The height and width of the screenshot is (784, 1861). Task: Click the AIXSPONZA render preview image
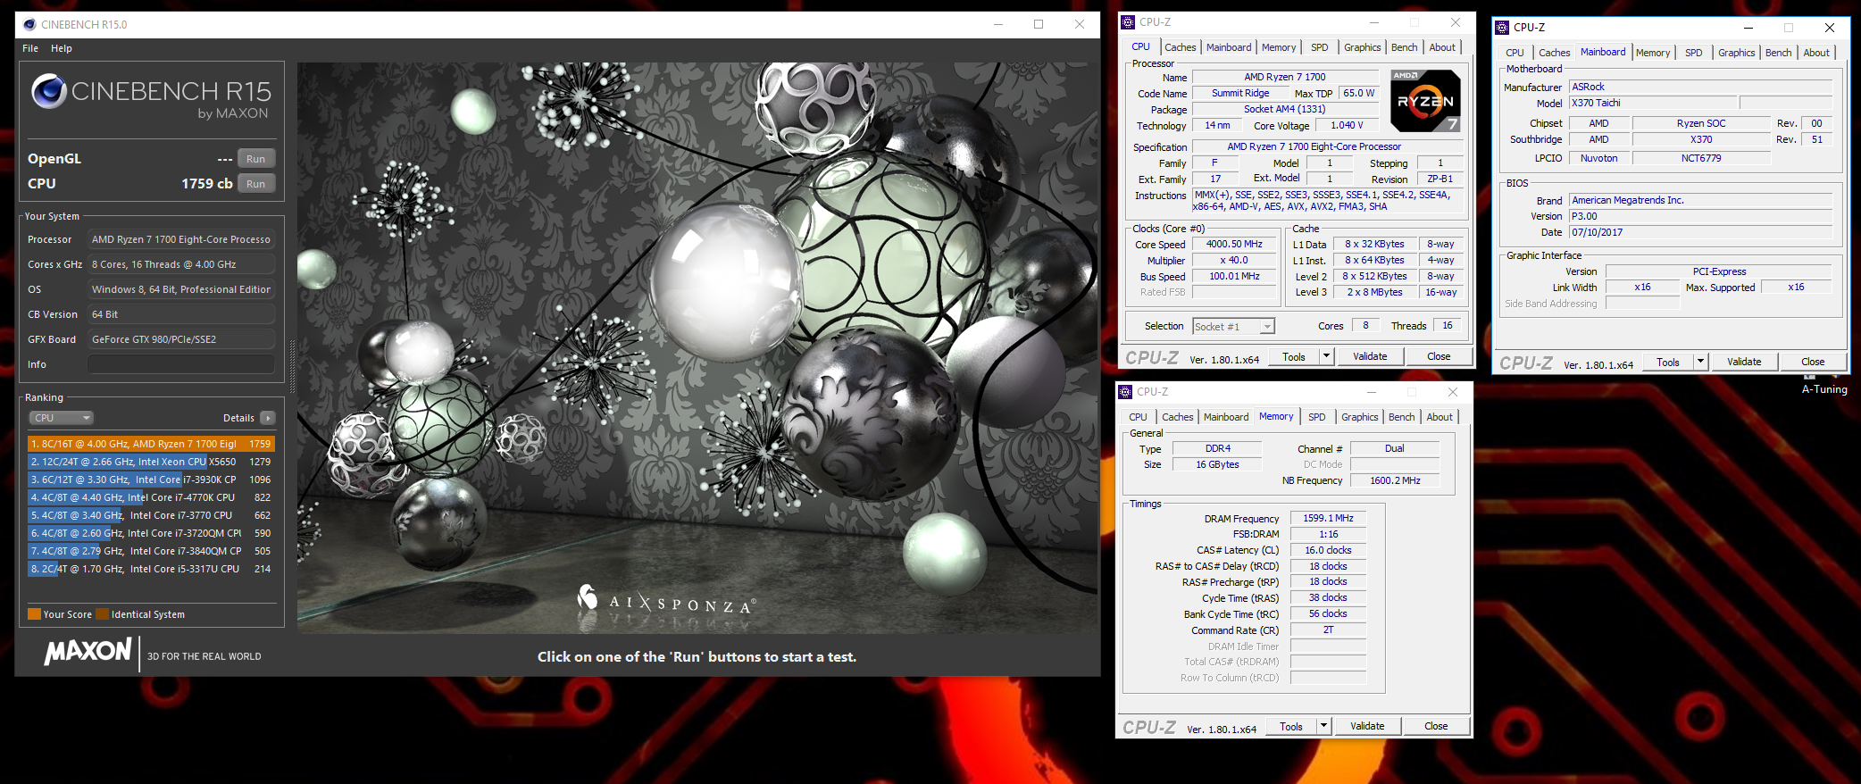click(698, 348)
